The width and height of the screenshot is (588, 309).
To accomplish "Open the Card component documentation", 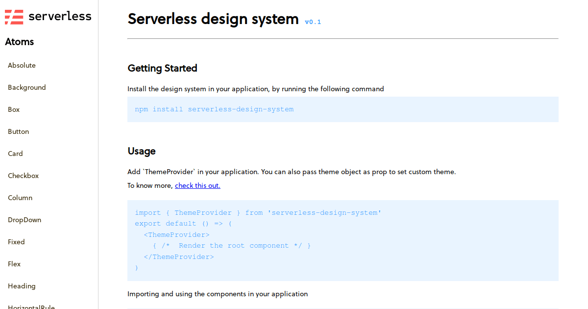I will point(15,154).
